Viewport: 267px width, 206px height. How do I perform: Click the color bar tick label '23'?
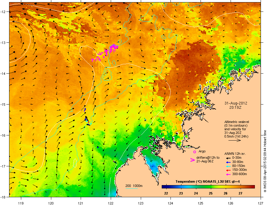pos(181,193)
